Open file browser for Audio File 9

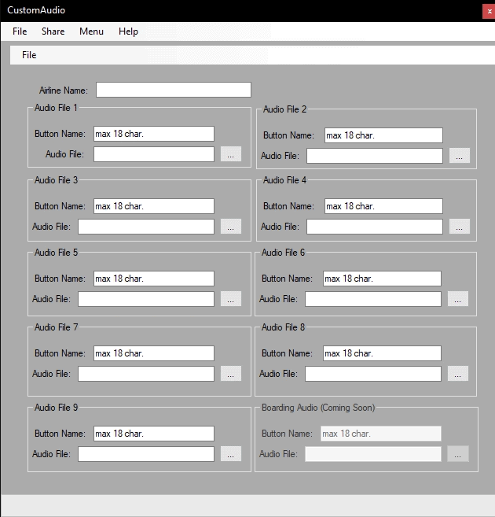[x=230, y=454]
